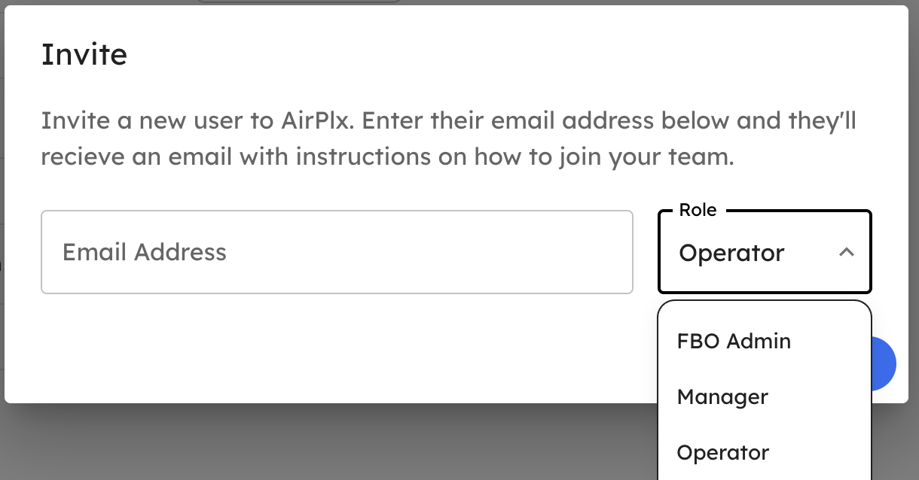Focus the Email Address placeholder text
Screen dimensions: 919x480
tap(145, 252)
